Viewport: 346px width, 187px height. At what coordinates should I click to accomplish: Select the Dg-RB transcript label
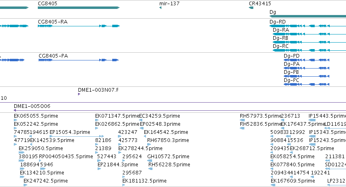(x=281, y=38)
